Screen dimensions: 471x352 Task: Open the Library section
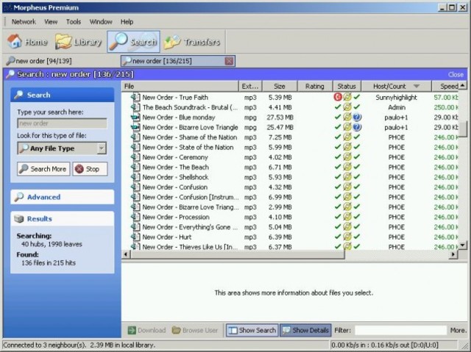(x=79, y=42)
